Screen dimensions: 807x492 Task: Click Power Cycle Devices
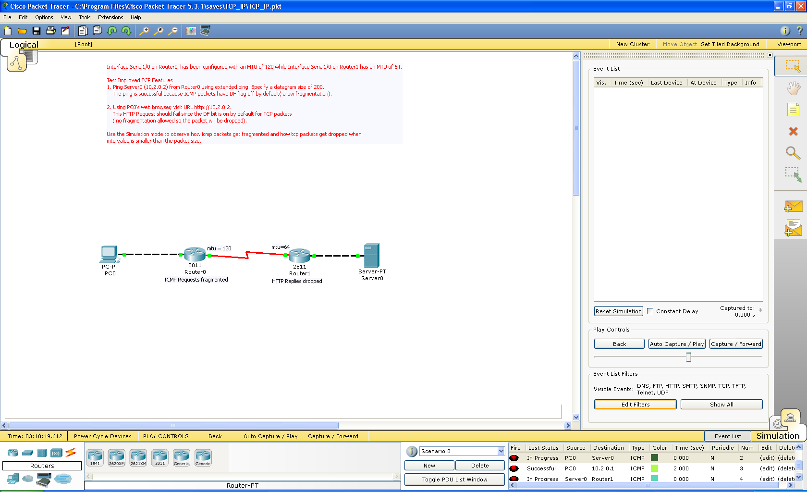click(x=103, y=436)
